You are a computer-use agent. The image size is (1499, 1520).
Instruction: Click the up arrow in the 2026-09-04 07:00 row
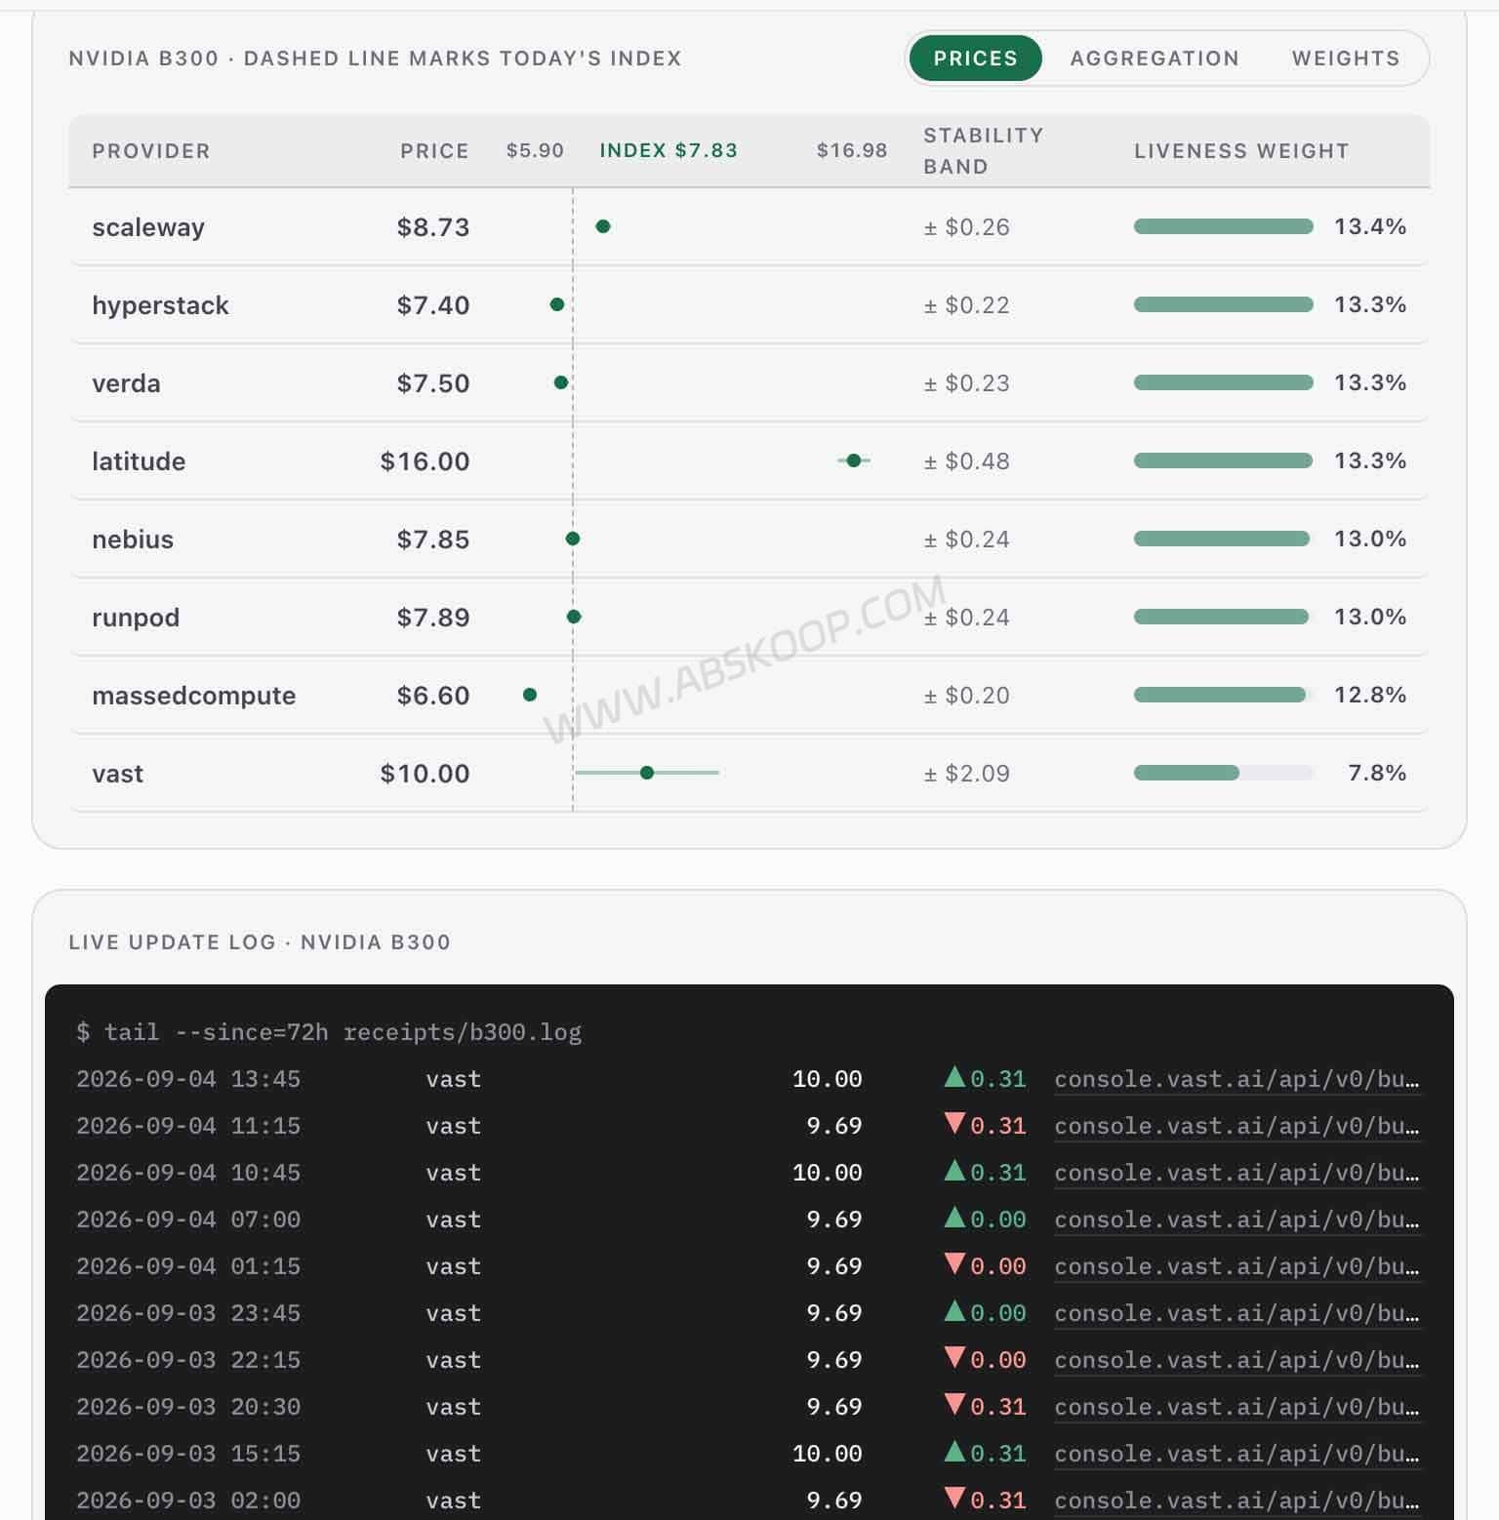[x=954, y=1218]
